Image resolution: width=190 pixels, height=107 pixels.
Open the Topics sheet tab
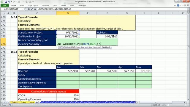31,102
